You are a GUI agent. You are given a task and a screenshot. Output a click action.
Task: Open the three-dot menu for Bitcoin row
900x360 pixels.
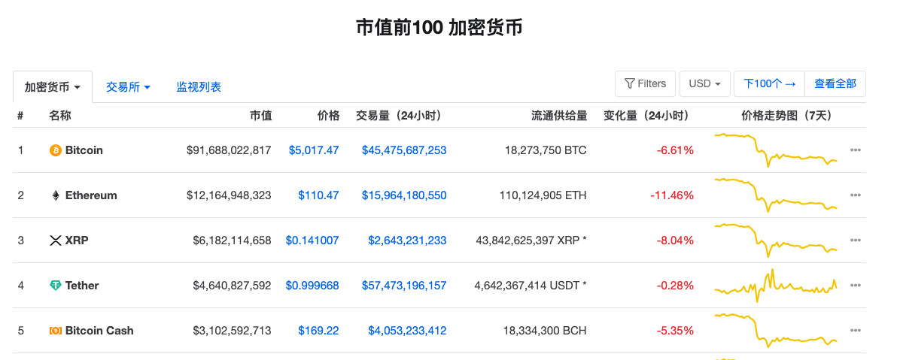pyautogui.click(x=856, y=150)
